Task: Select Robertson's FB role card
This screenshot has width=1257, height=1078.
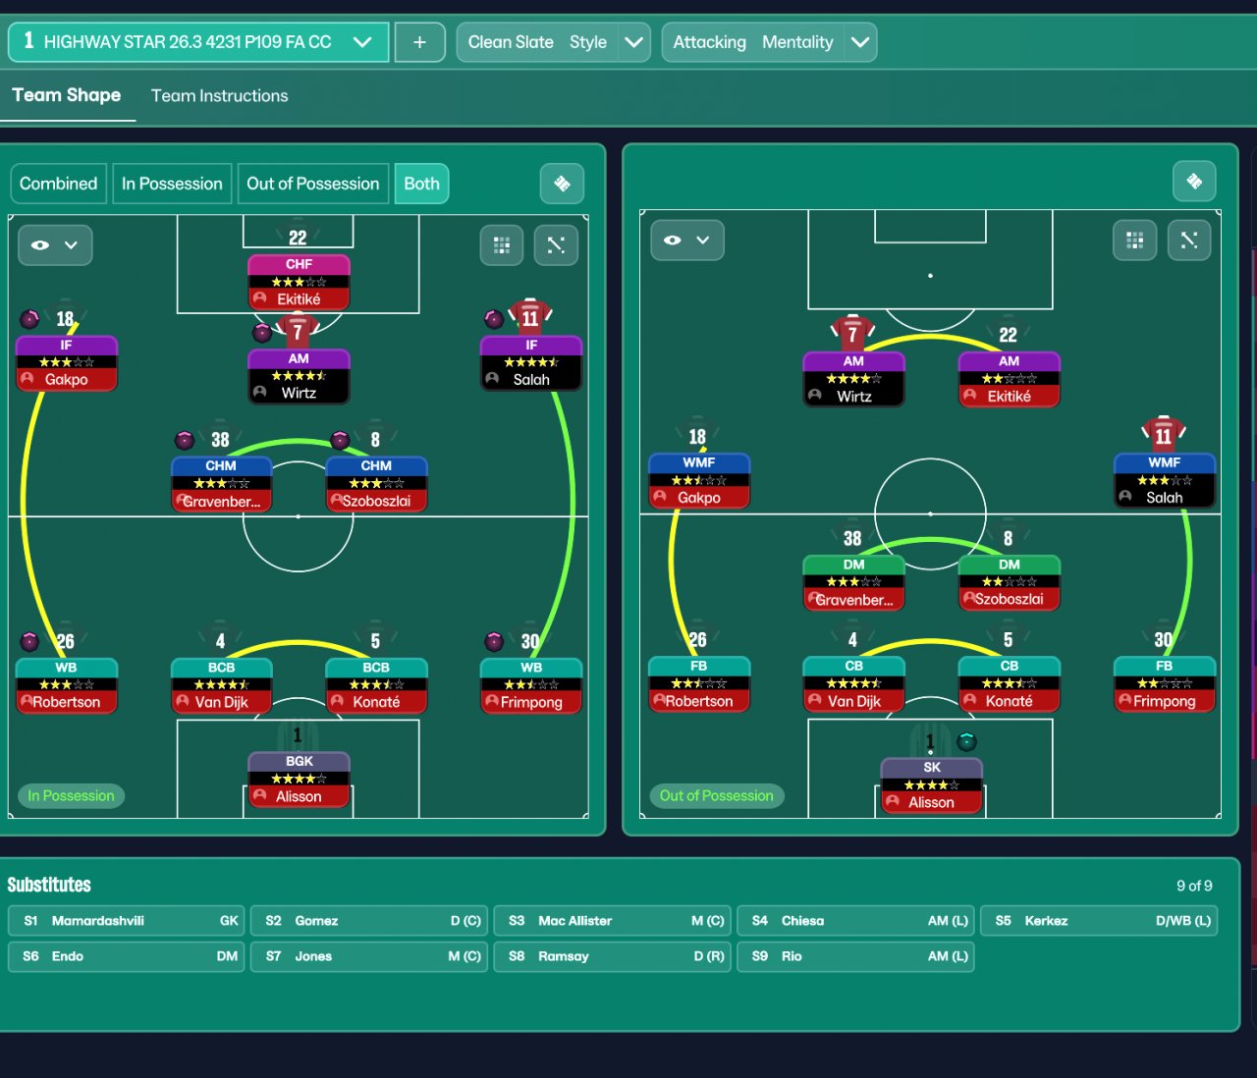Action: tap(699, 683)
